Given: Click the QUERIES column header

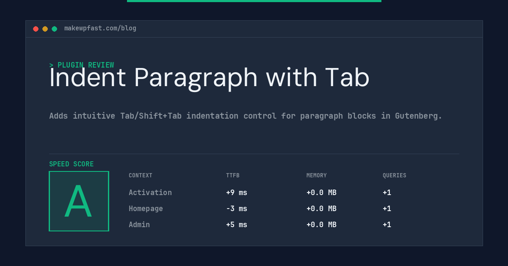Looking at the screenshot, I should point(395,176).
